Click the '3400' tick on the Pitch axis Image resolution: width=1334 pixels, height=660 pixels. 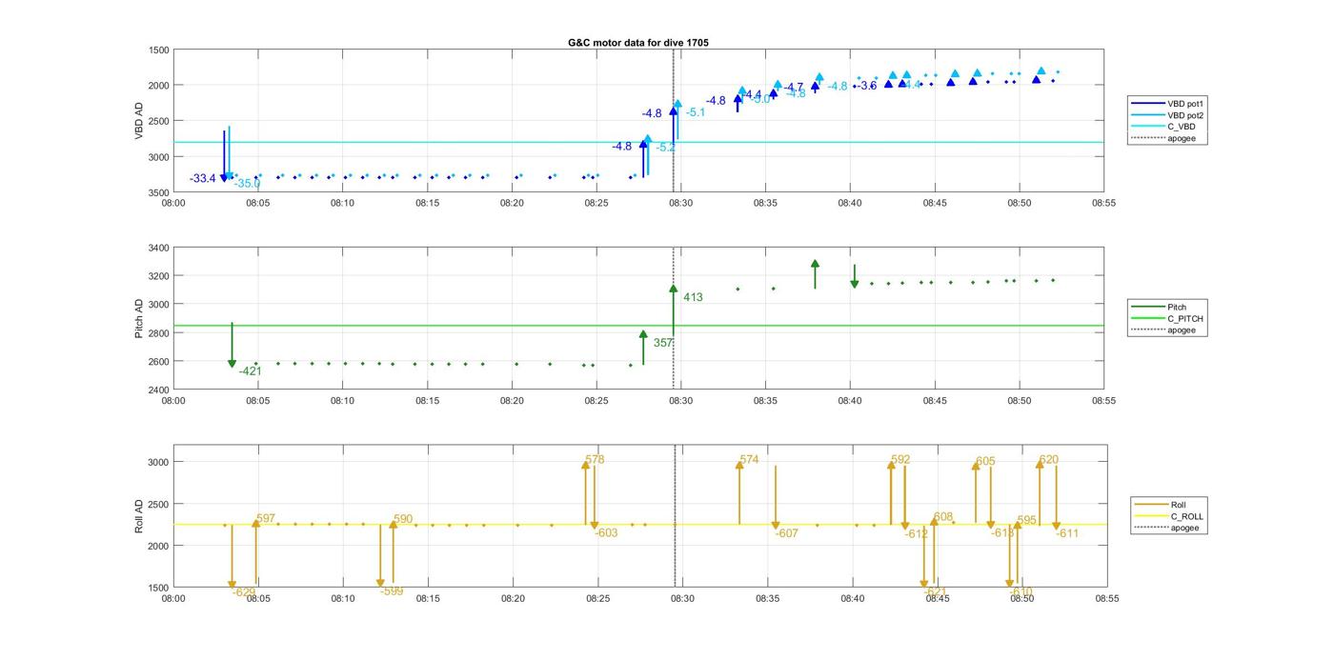pyautogui.click(x=159, y=249)
